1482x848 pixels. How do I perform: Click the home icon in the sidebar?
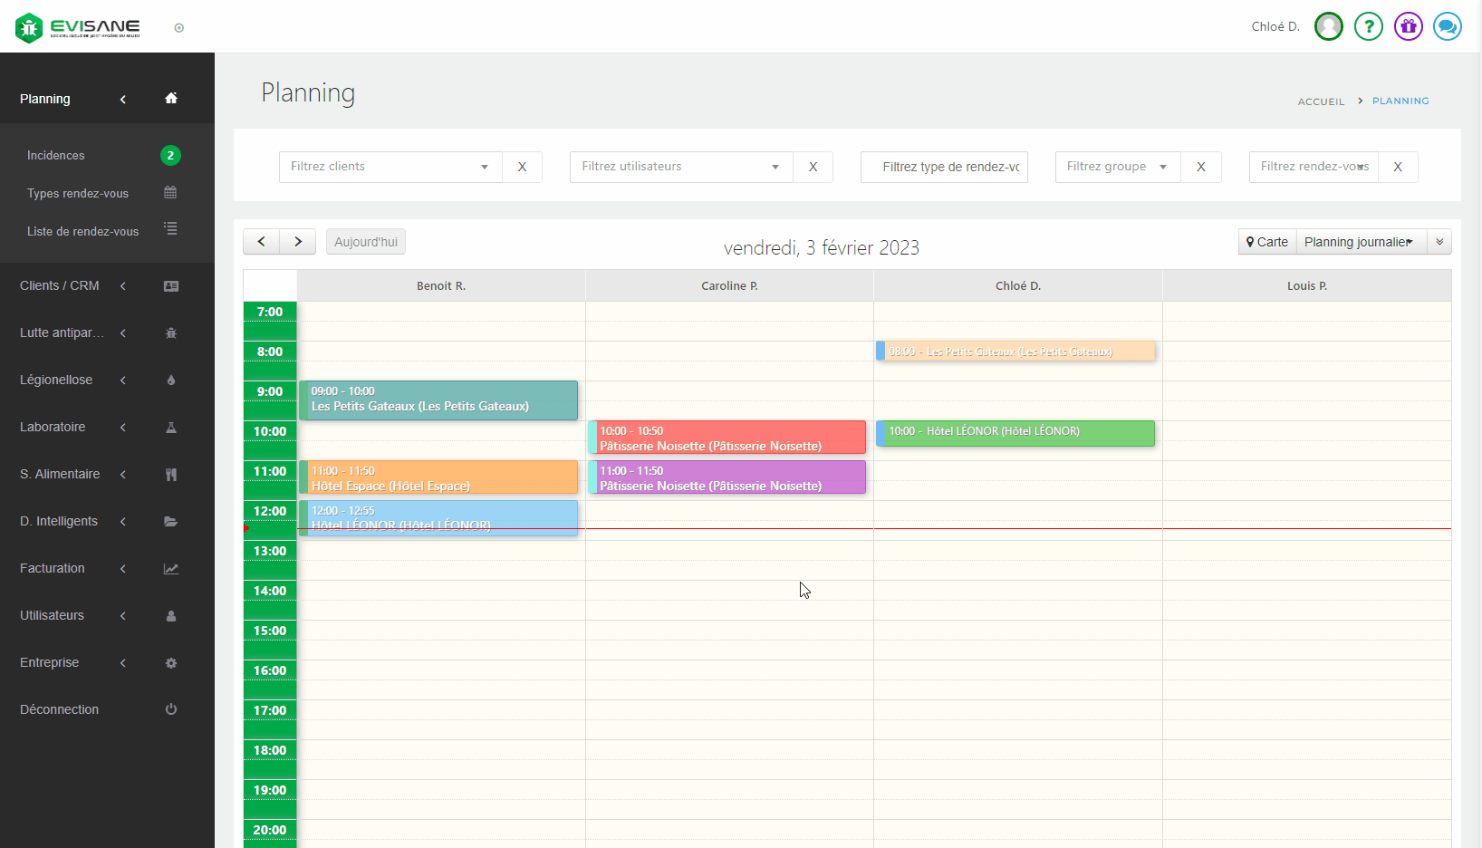click(x=170, y=99)
